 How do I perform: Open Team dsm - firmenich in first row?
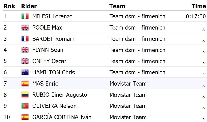tap(137, 16)
